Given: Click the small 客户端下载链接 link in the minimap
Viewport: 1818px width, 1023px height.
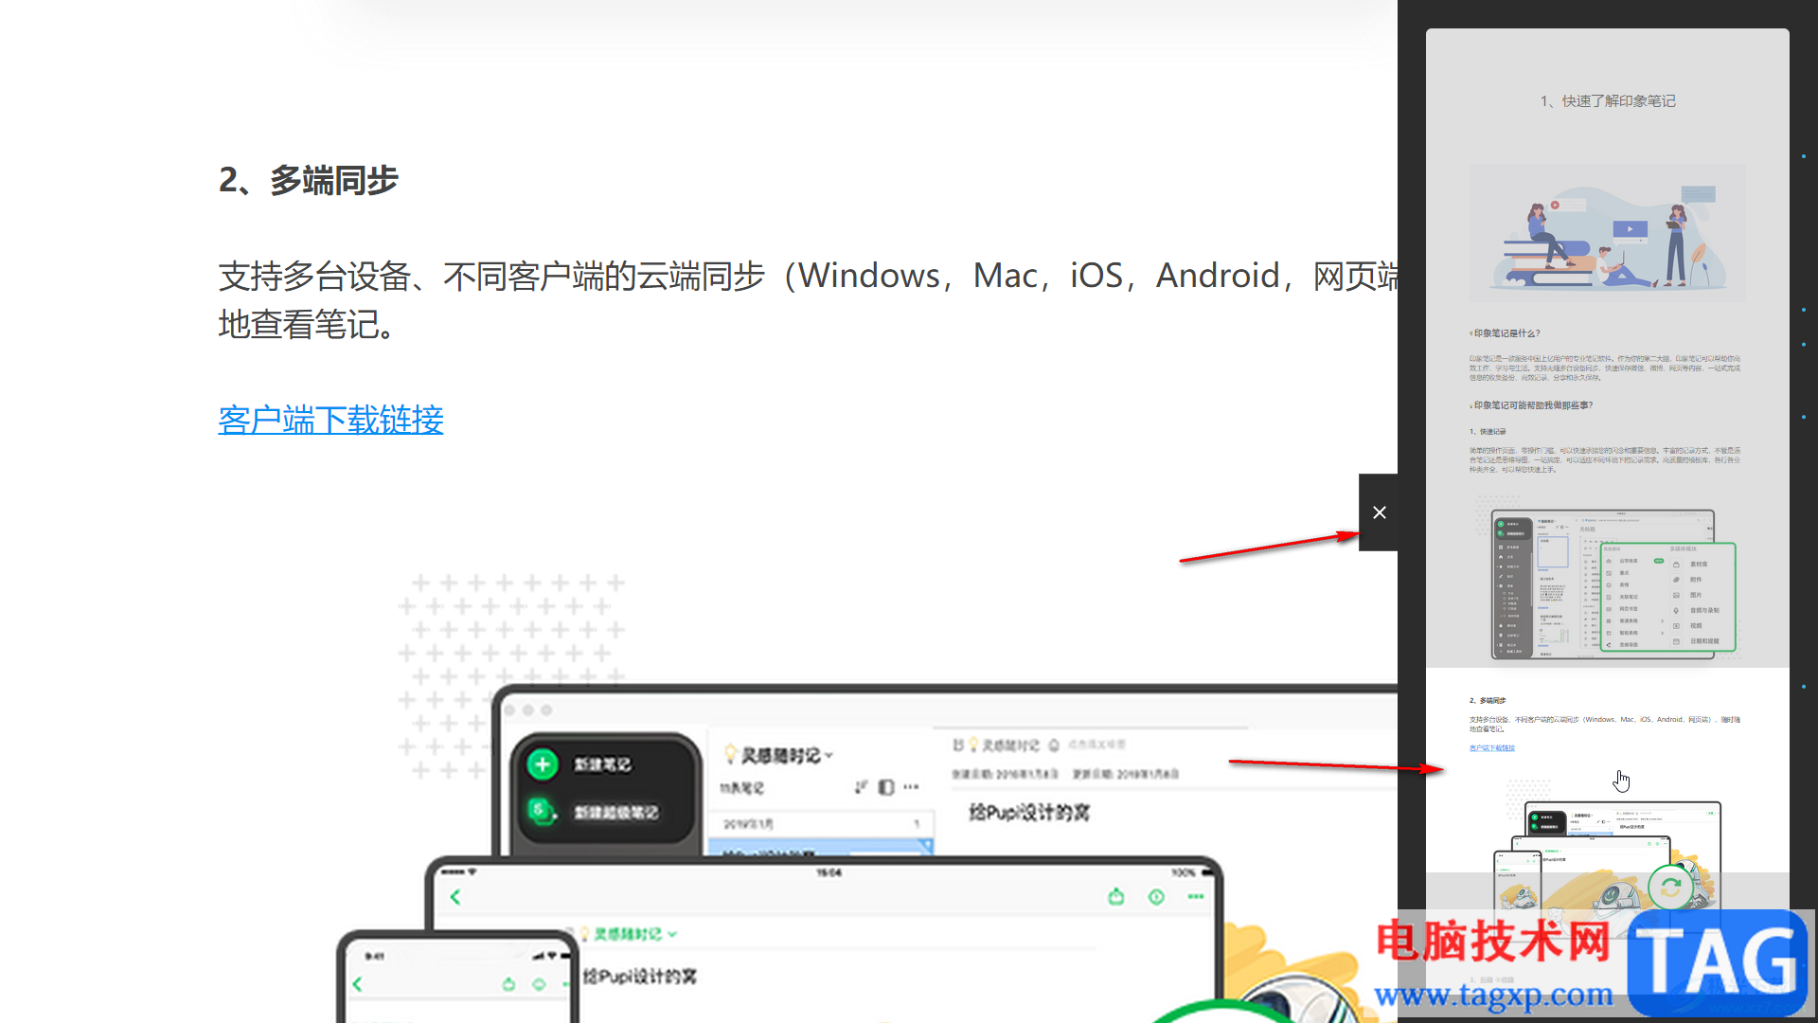Looking at the screenshot, I should click(1491, 748).
